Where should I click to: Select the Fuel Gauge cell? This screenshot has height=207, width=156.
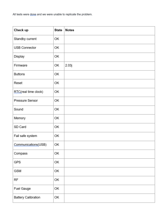tap(33, 189)
